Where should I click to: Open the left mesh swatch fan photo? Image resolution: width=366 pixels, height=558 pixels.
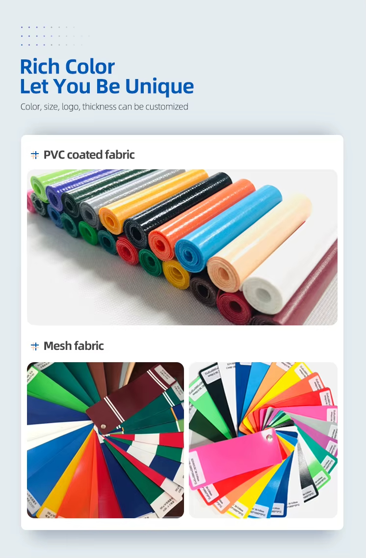coord(105,440)
